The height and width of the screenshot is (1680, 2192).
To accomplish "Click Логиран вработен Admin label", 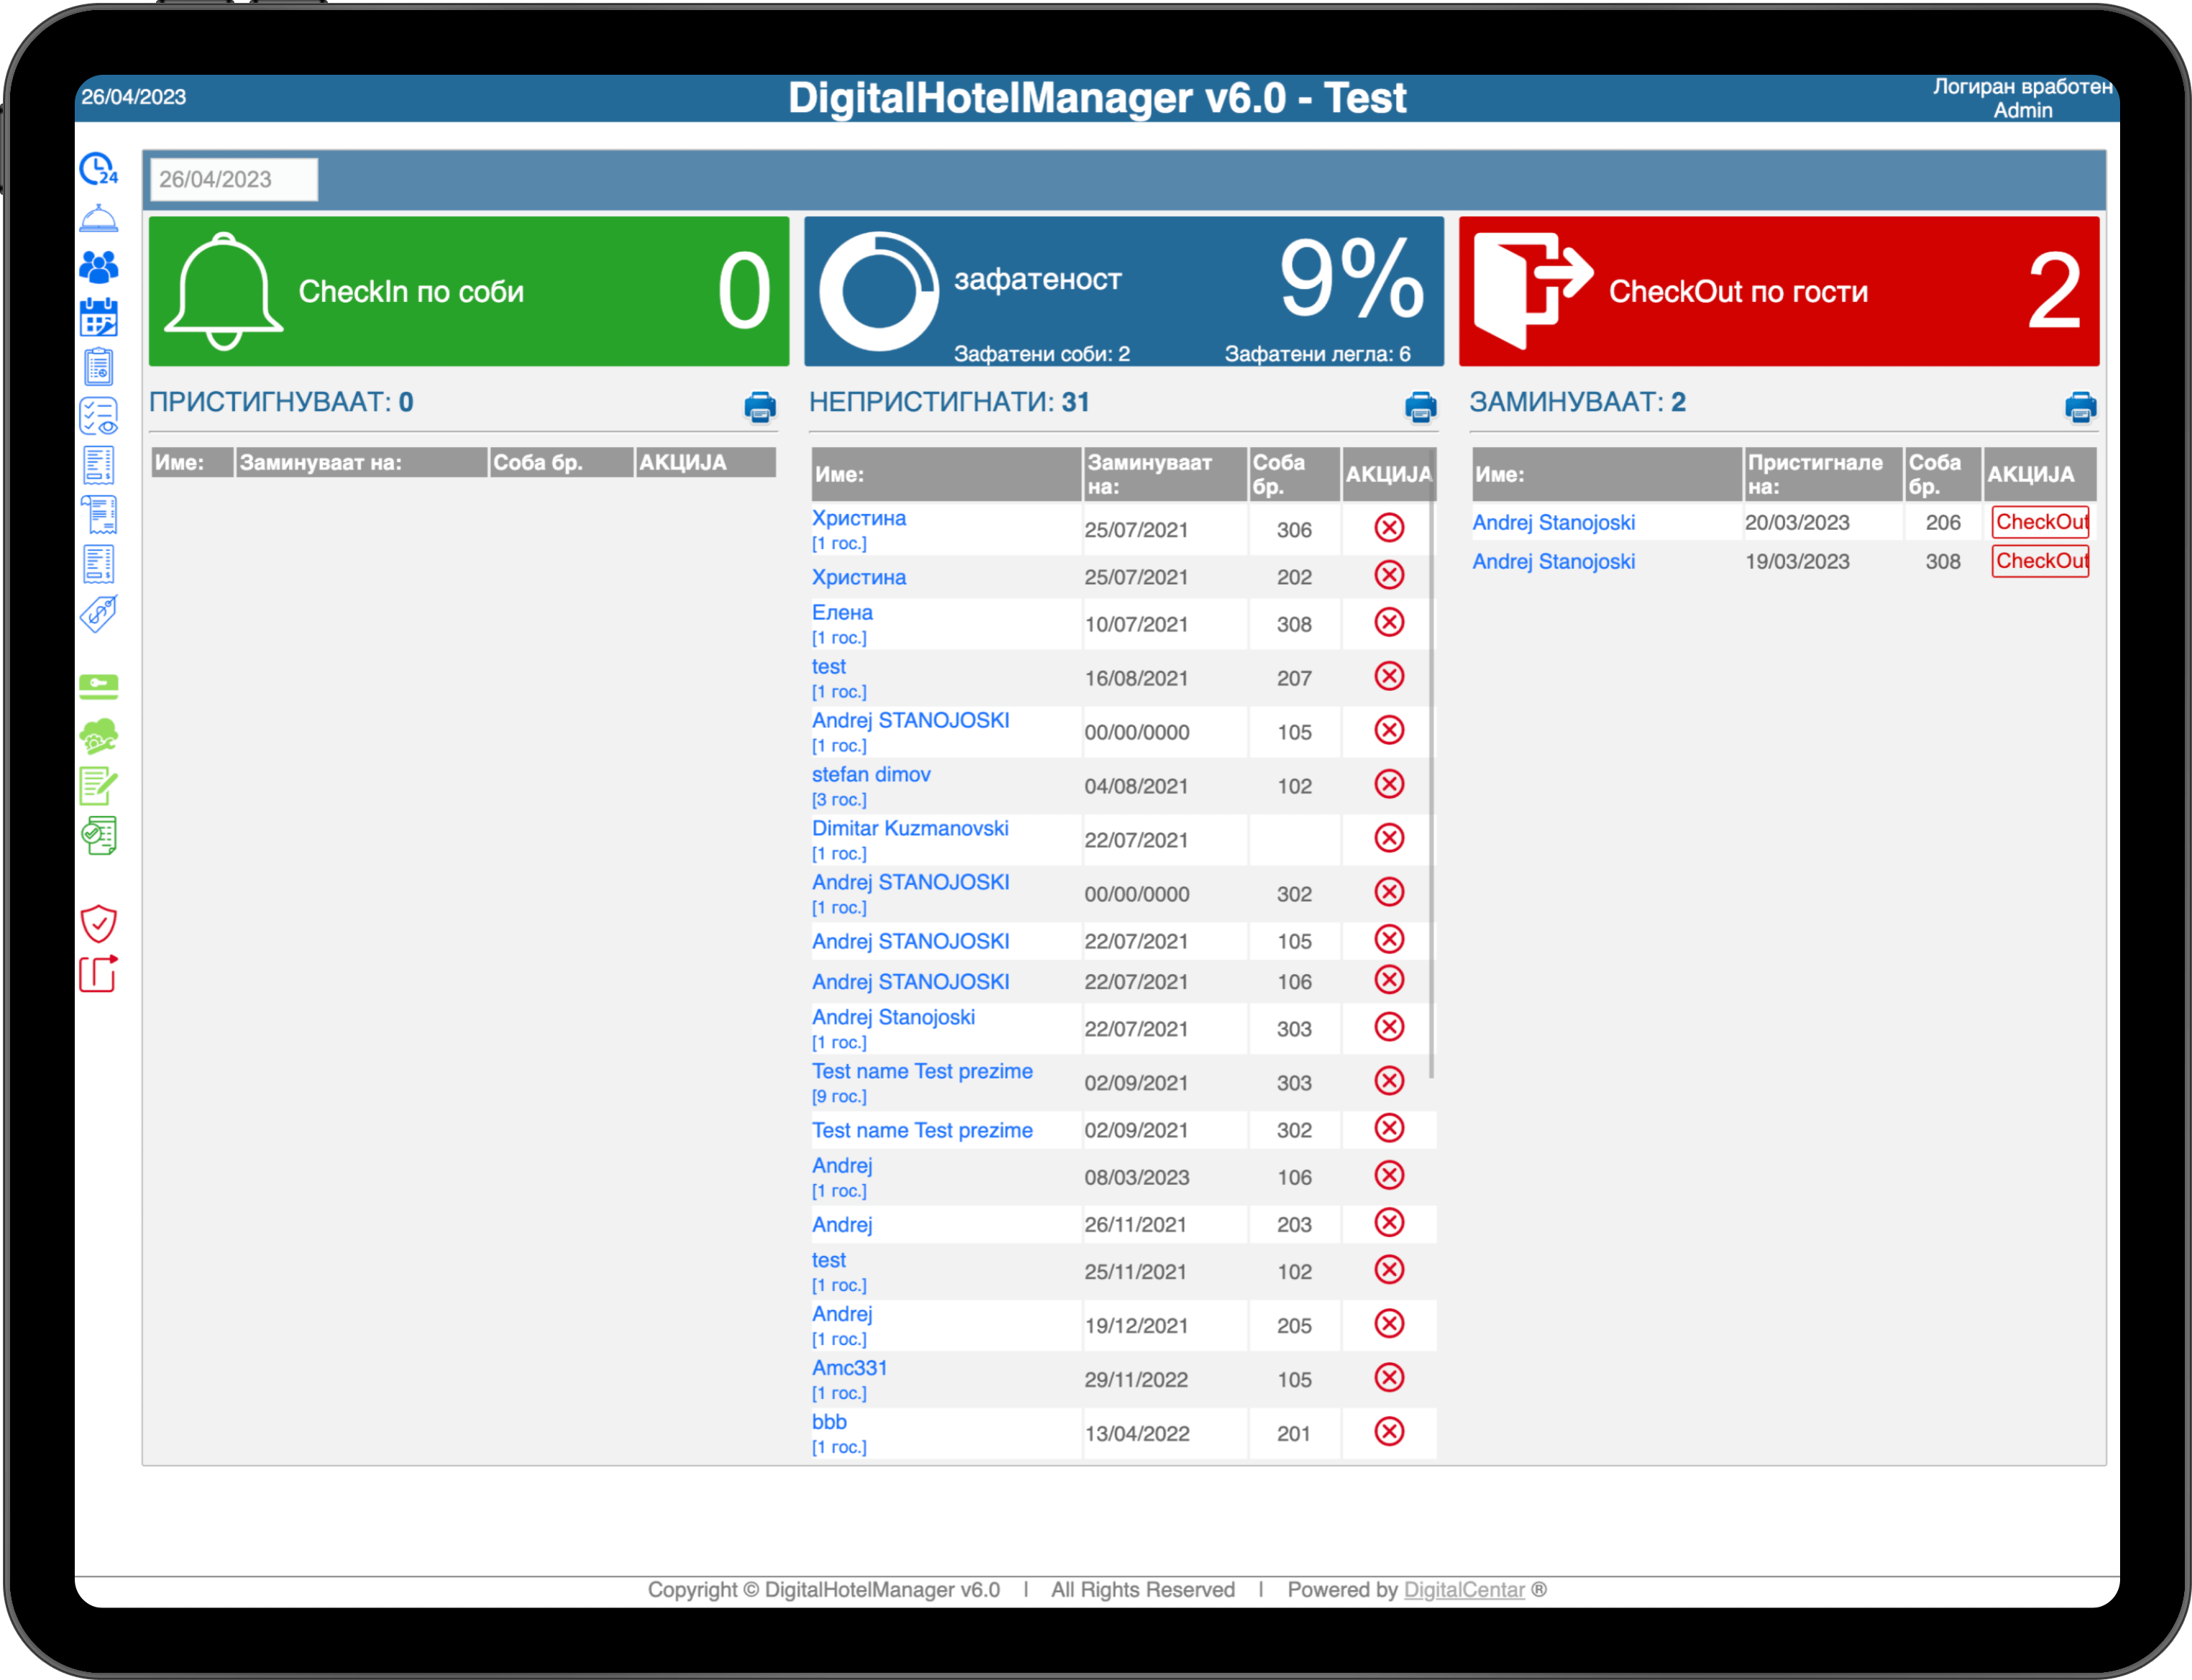I will (x=2022, y=98).
